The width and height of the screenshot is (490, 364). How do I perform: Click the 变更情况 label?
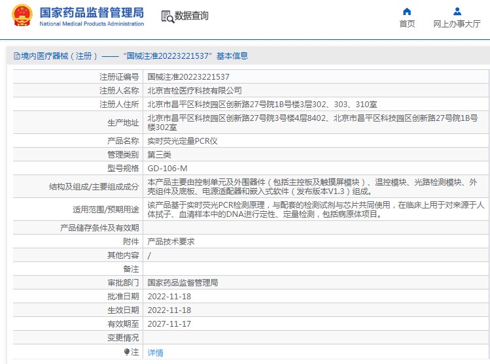point(123,338)
